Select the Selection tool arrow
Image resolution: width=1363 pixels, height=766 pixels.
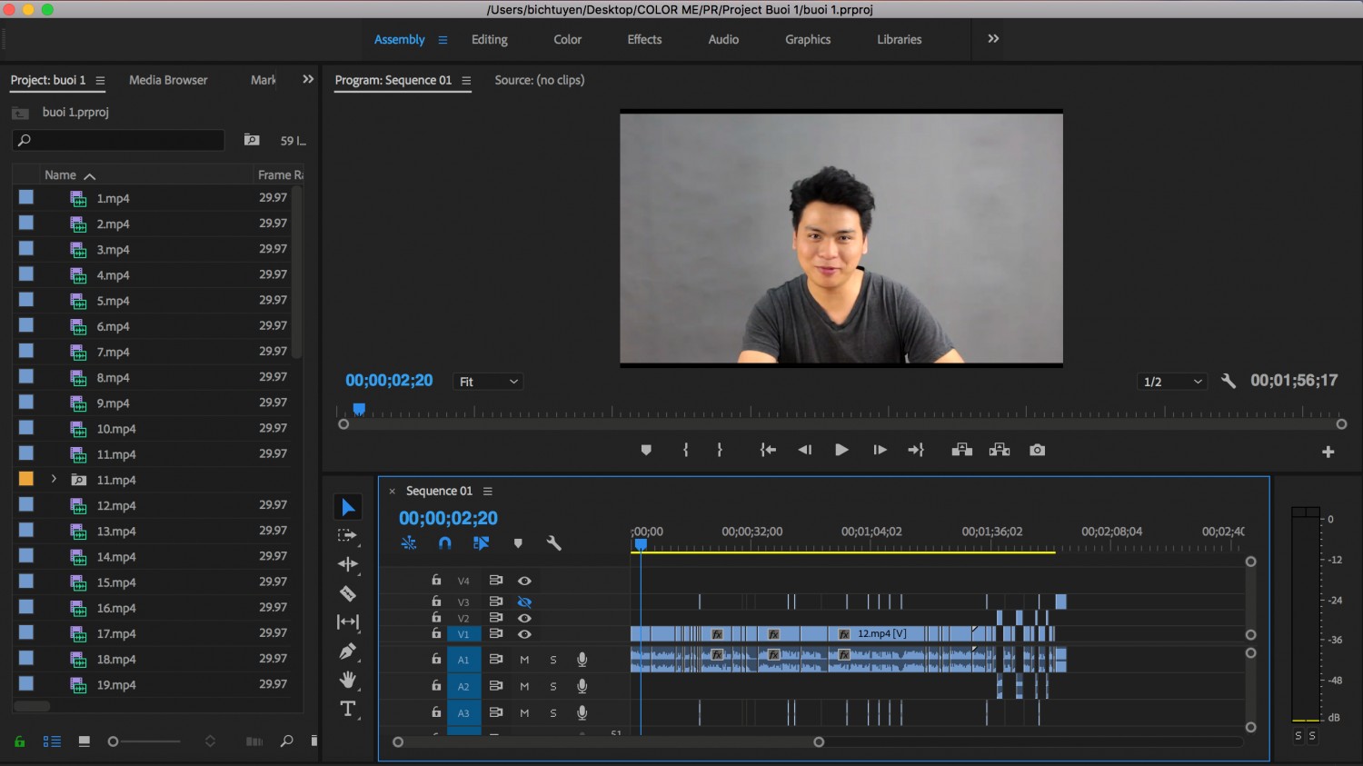tap(348, 507)
